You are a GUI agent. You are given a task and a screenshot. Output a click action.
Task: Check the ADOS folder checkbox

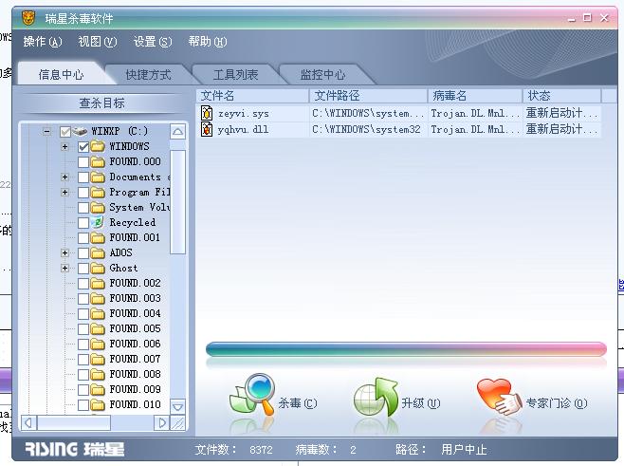click(83, 252)
